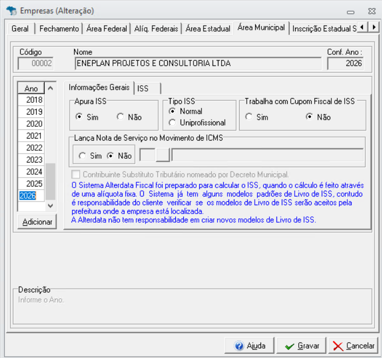The image size is (382, 358).
Task: Click the red X icon on Cancelar
Action: pos(338,346)
